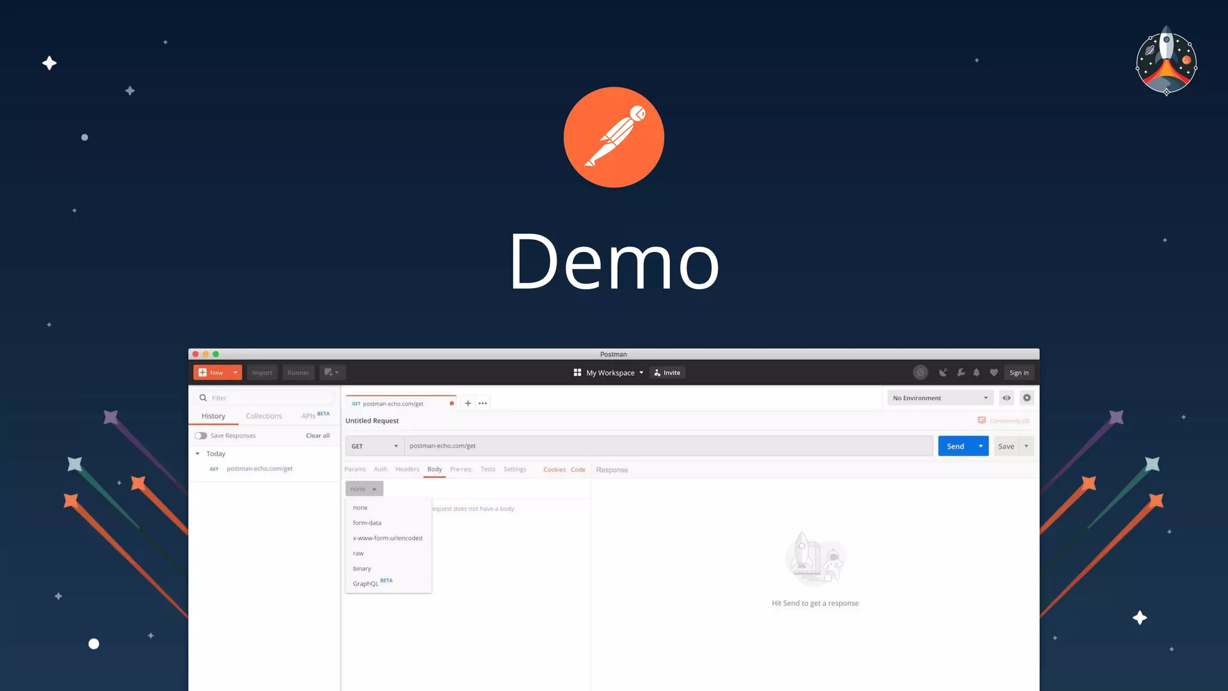Open the Runner
The height and width of the screenshot is (691, 1228).
tap(298, 372)
